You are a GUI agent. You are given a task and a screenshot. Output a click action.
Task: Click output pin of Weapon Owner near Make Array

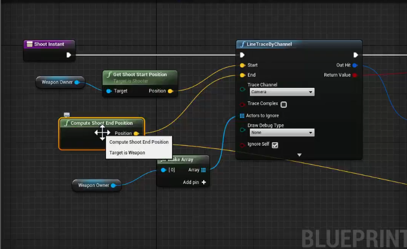[x=113, y=185]
